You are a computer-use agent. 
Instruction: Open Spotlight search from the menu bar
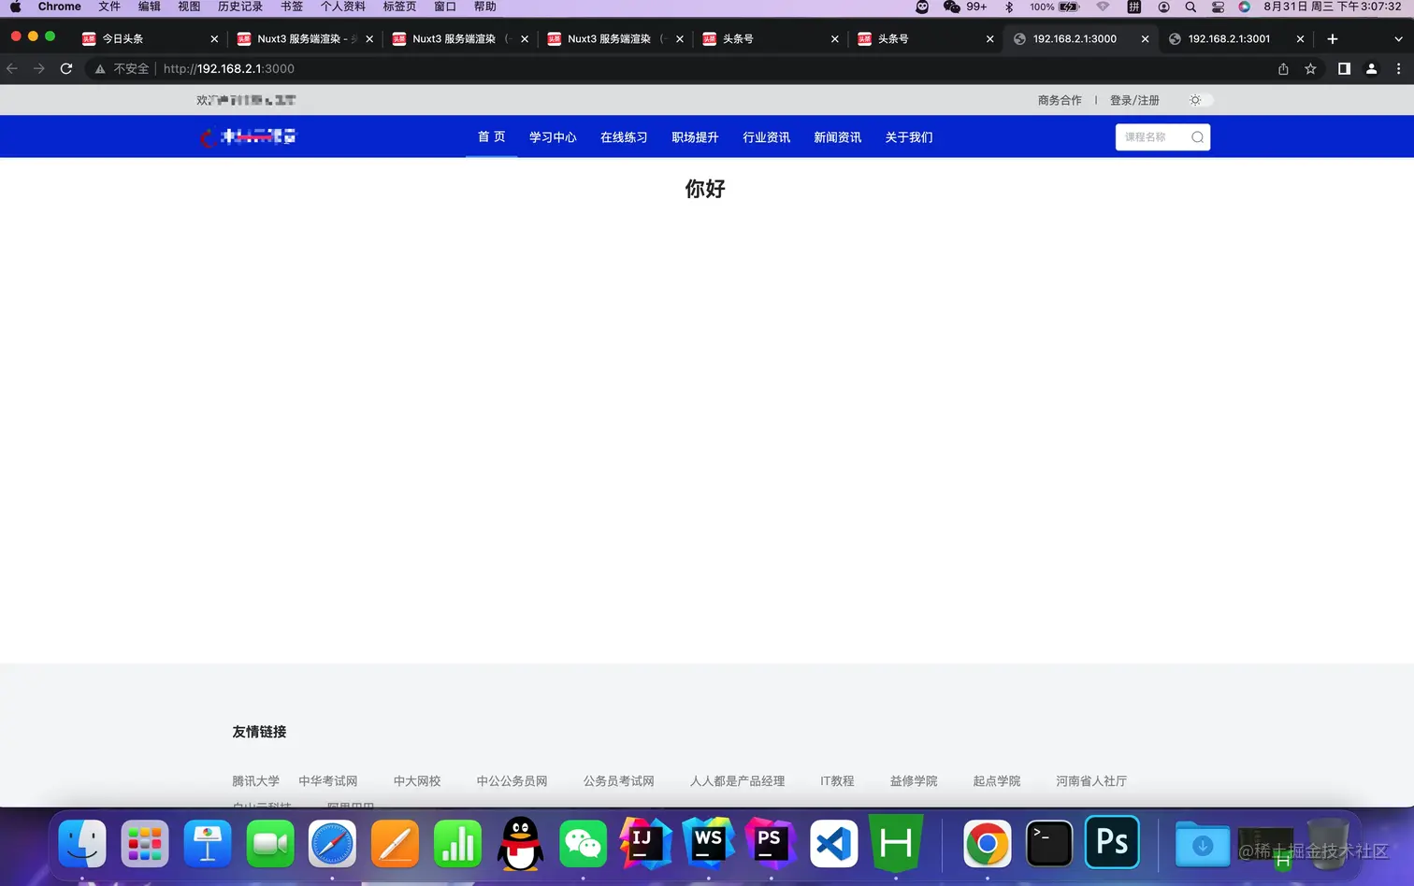pyautogui.click(x=1190, y=7)
